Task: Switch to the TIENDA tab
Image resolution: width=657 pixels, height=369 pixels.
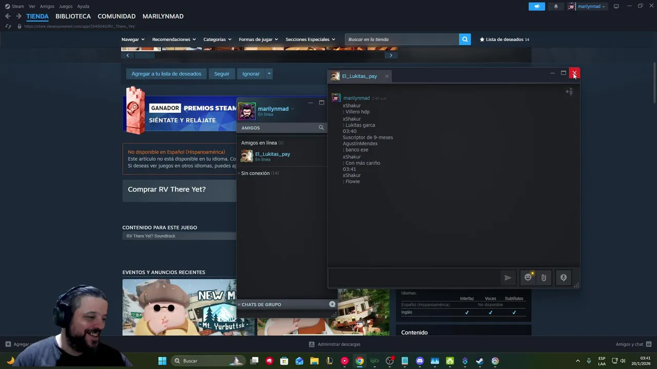Action: 37,16
